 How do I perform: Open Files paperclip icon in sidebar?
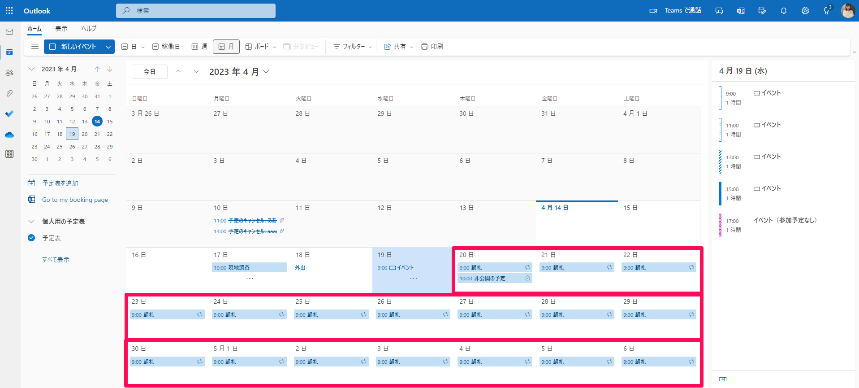point(9,93)
